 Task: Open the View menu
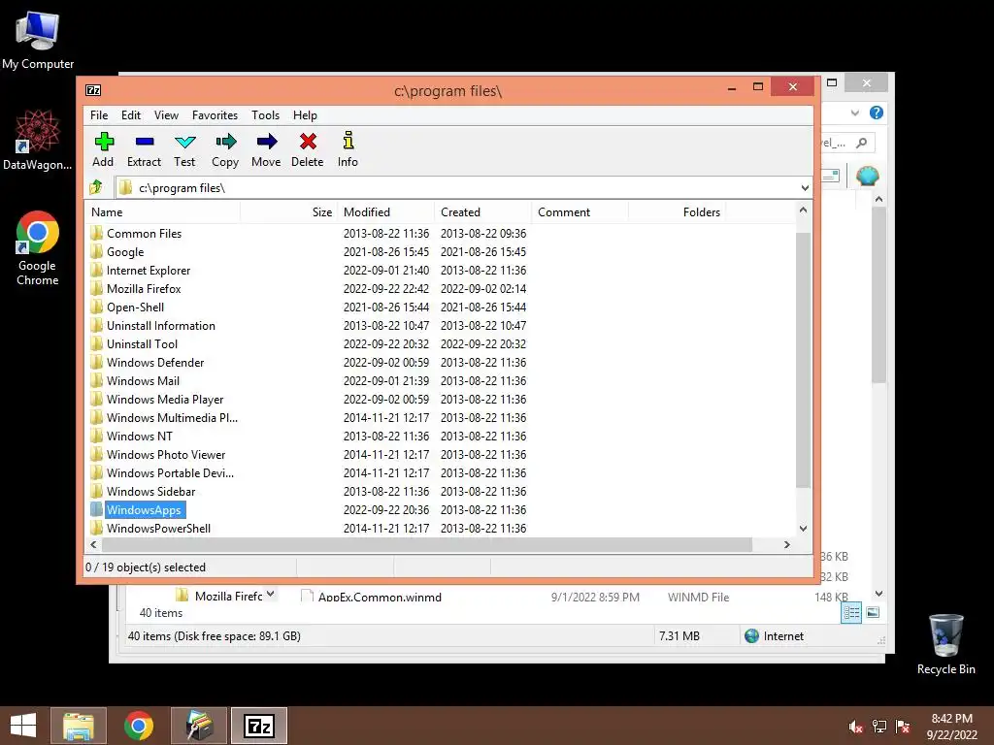pos(166,115)
